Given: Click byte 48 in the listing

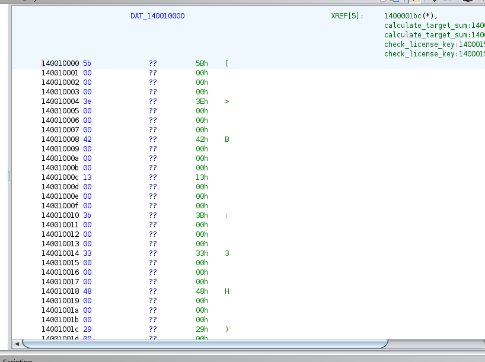Looking at the screenshot, I should (87, 291).
